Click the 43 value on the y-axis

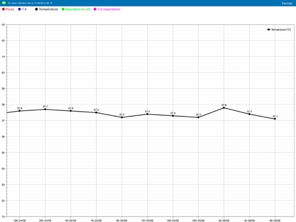coord(3,25)
